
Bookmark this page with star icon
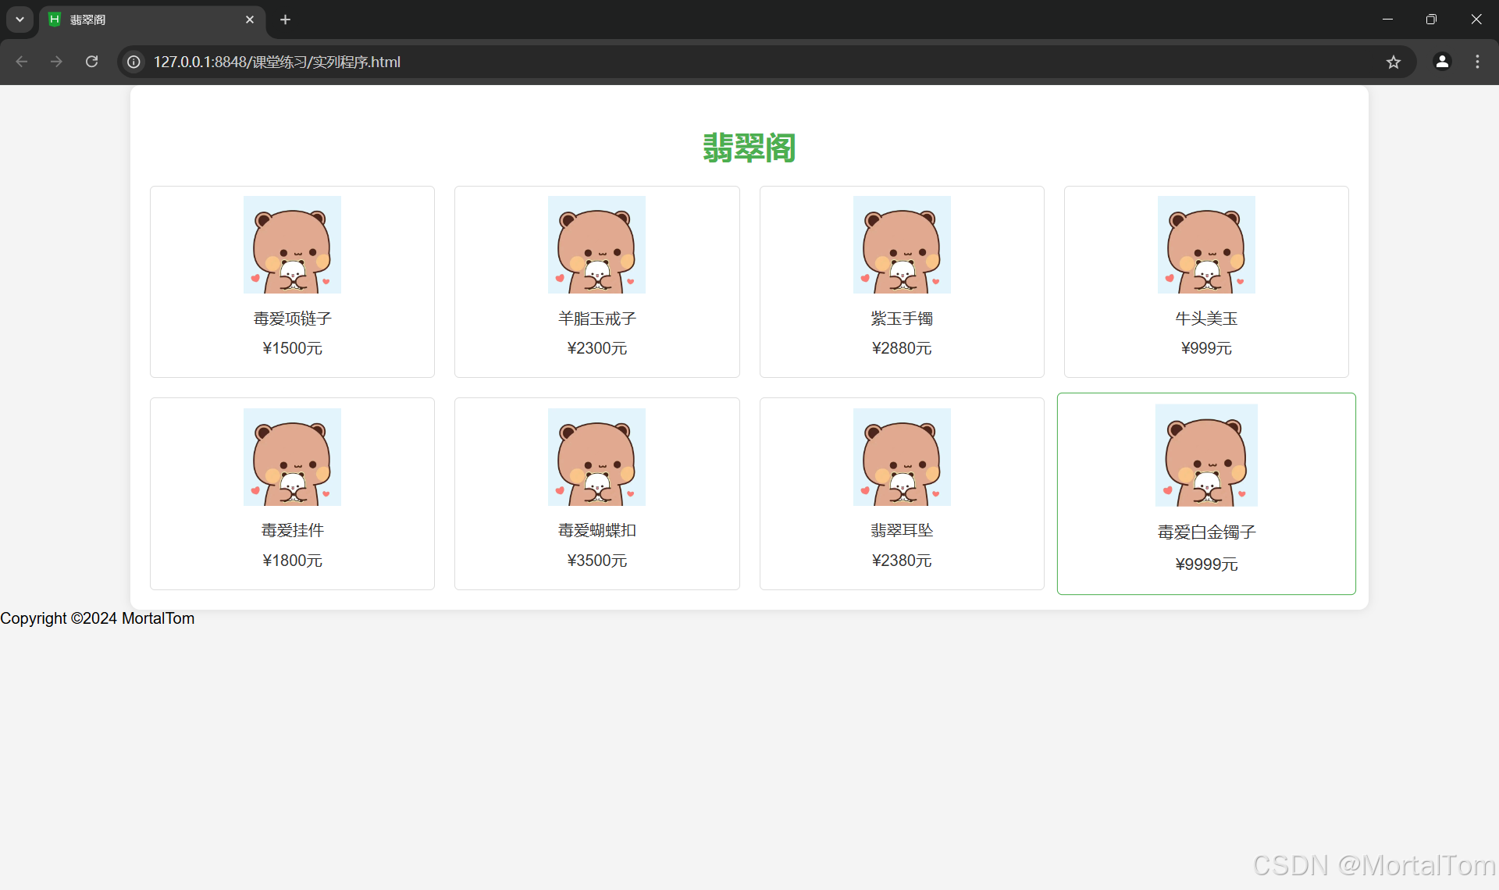(x=1394, y=62)
